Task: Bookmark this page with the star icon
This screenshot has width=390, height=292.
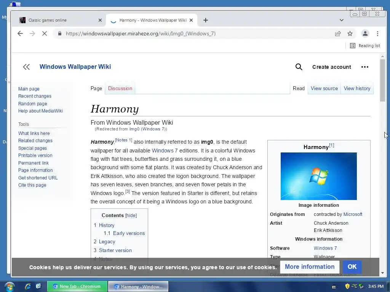Action: click(350, 33)
